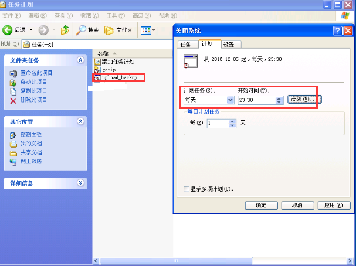Viewport: 356px width, 266px height.
Task: Expand the 详细信息 (Details) panel
Action: [81, 183]
